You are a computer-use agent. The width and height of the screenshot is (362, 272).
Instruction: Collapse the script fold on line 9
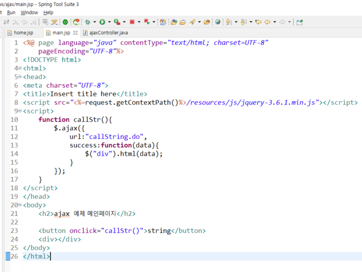click(20, 111)
